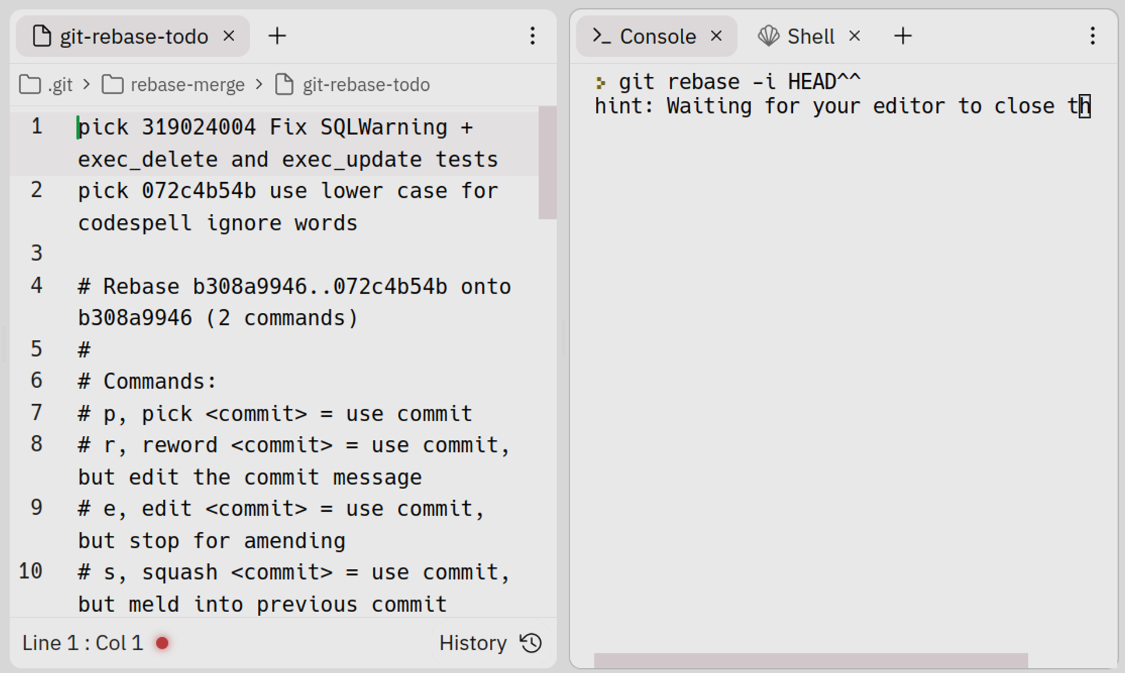This screenshot has width=1125, height=673.
Task: Click the terminal icon on the Console tab
Action: pos(602,36)
